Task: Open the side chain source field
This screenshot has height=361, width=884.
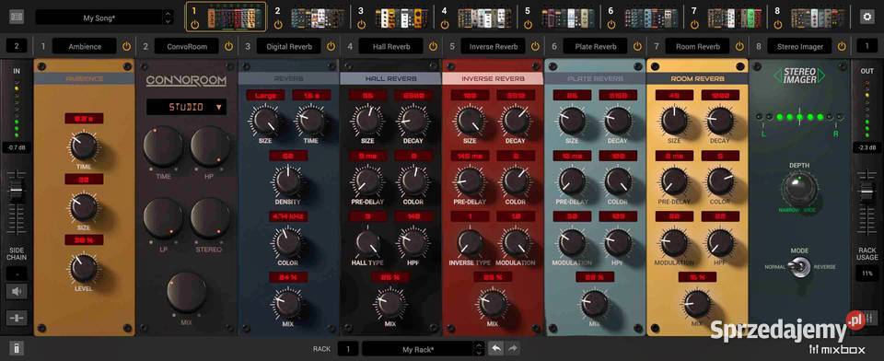Action: point(17,274)
